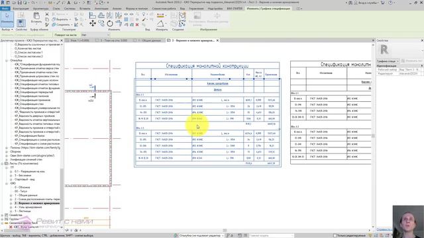
Task: Switch to the Конструкция ribbon tab
Action: [21, 9]
